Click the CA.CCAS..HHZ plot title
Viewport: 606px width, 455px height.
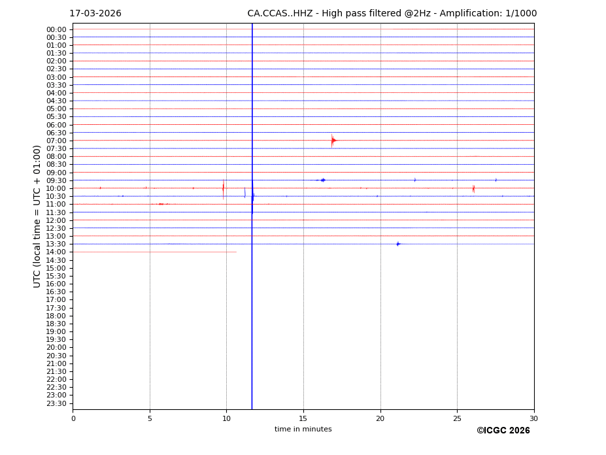[392, 14]
